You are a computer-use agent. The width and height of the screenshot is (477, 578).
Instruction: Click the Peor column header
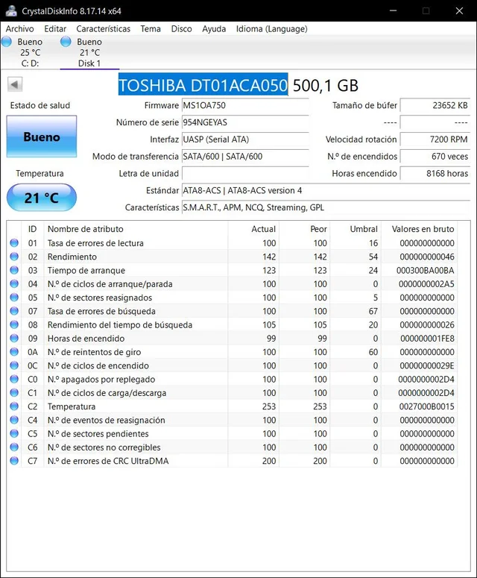coord(305,229)
